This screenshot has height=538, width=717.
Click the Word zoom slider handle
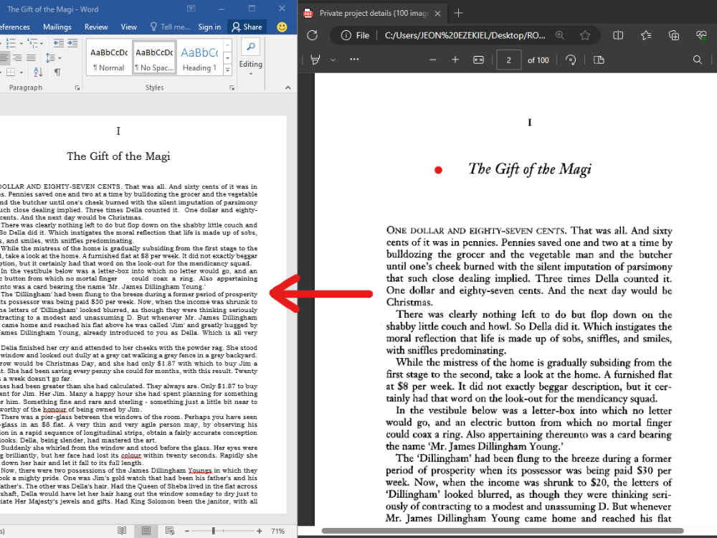tap(213, 531)
